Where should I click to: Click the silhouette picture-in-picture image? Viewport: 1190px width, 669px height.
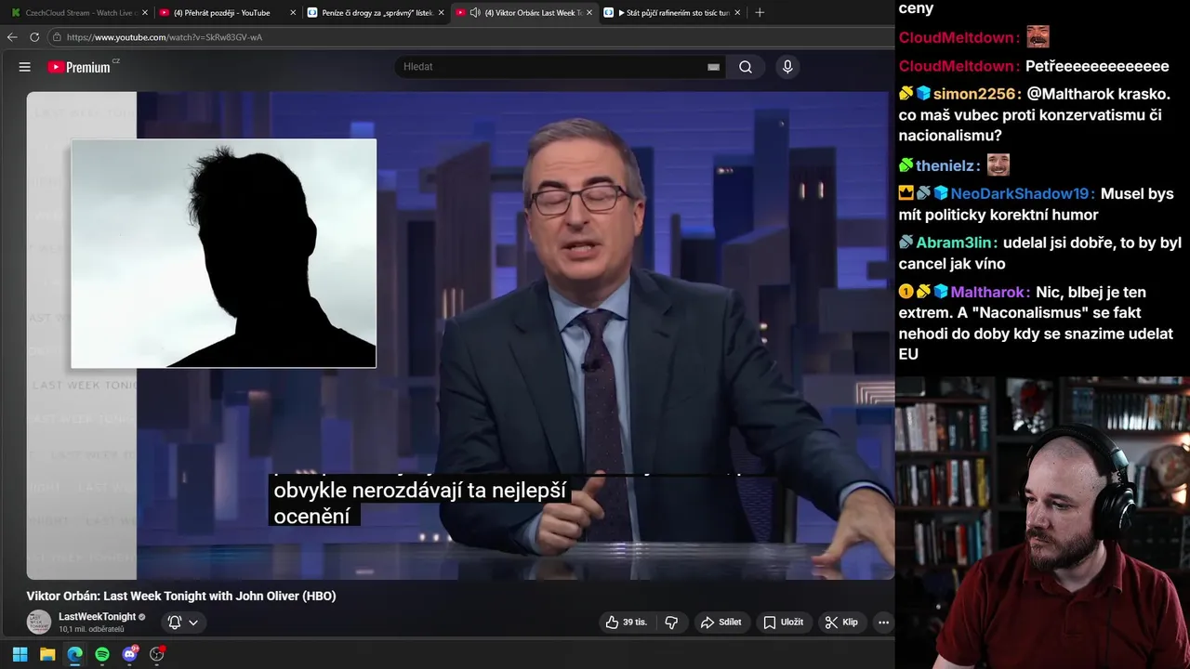(x=224, y=254)
